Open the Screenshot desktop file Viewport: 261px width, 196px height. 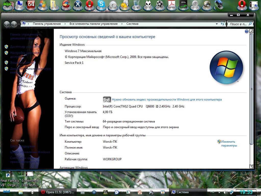30,179
